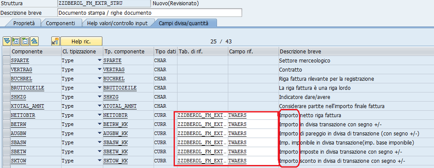Select the SKTOW row via its row selector
Screen dimensions: 434x168
point(7,161)
